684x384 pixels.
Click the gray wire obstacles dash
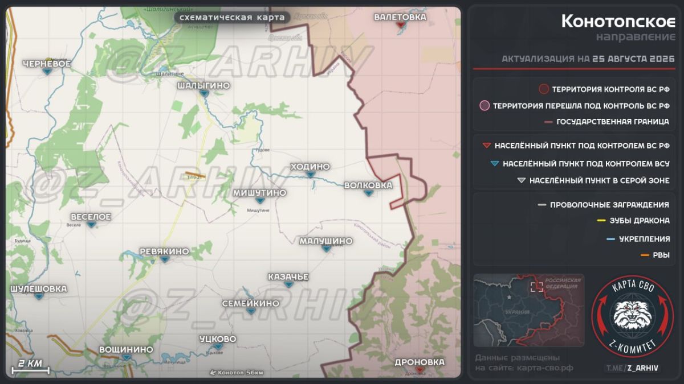point(541,205)
